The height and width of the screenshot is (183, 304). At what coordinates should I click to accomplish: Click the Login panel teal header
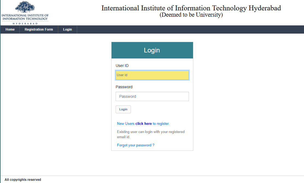click(152, 50)
